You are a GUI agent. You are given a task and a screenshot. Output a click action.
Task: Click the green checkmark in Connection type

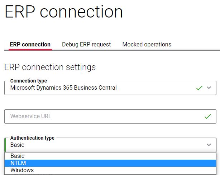point(199,88)
